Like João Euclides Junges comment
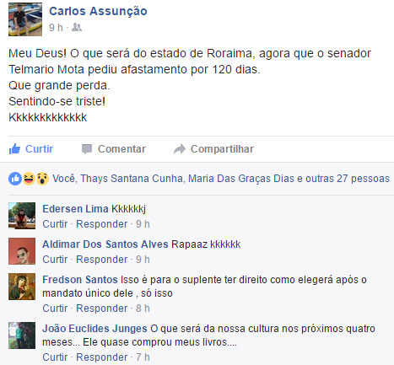 point(55,357)
